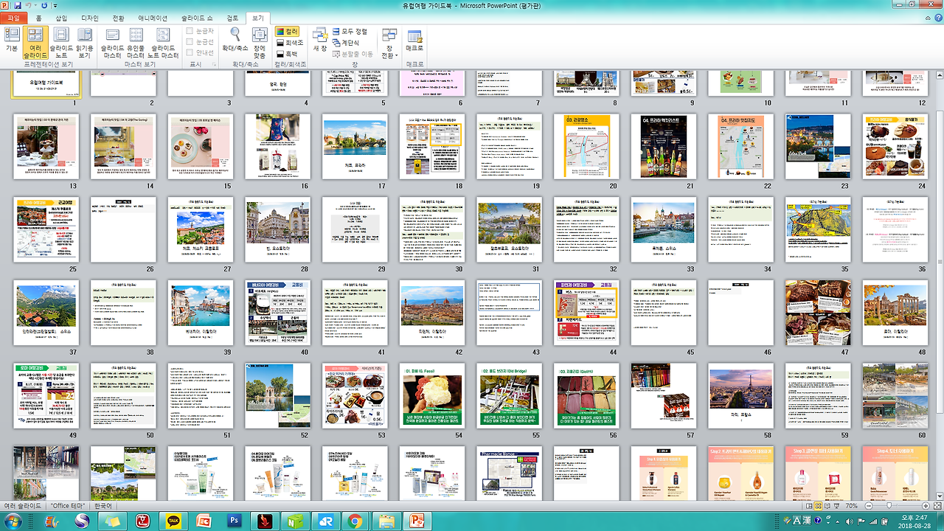
Task: Switch to the Design (디자인) ribbon tab
Action: pyautogui.click(x=90, y=18)
